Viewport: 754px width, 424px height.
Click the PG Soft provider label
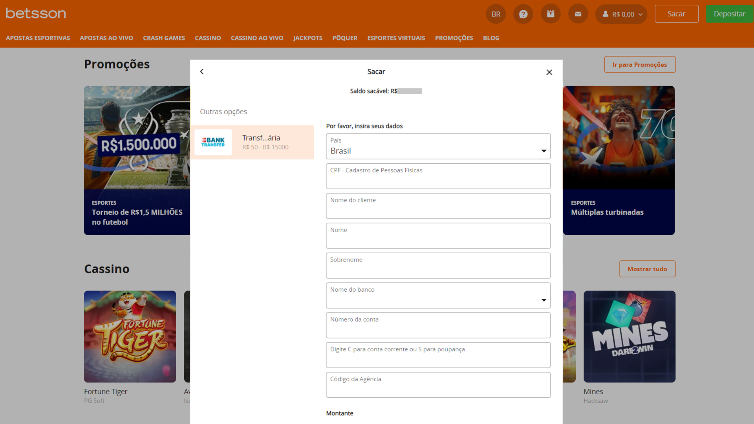(94, 401)
